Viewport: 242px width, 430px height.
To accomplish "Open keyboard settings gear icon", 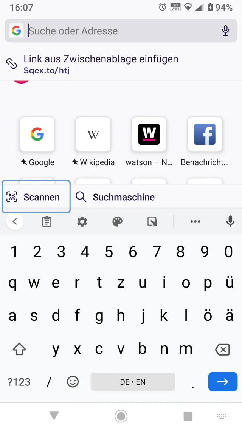I will coord(82,221).
